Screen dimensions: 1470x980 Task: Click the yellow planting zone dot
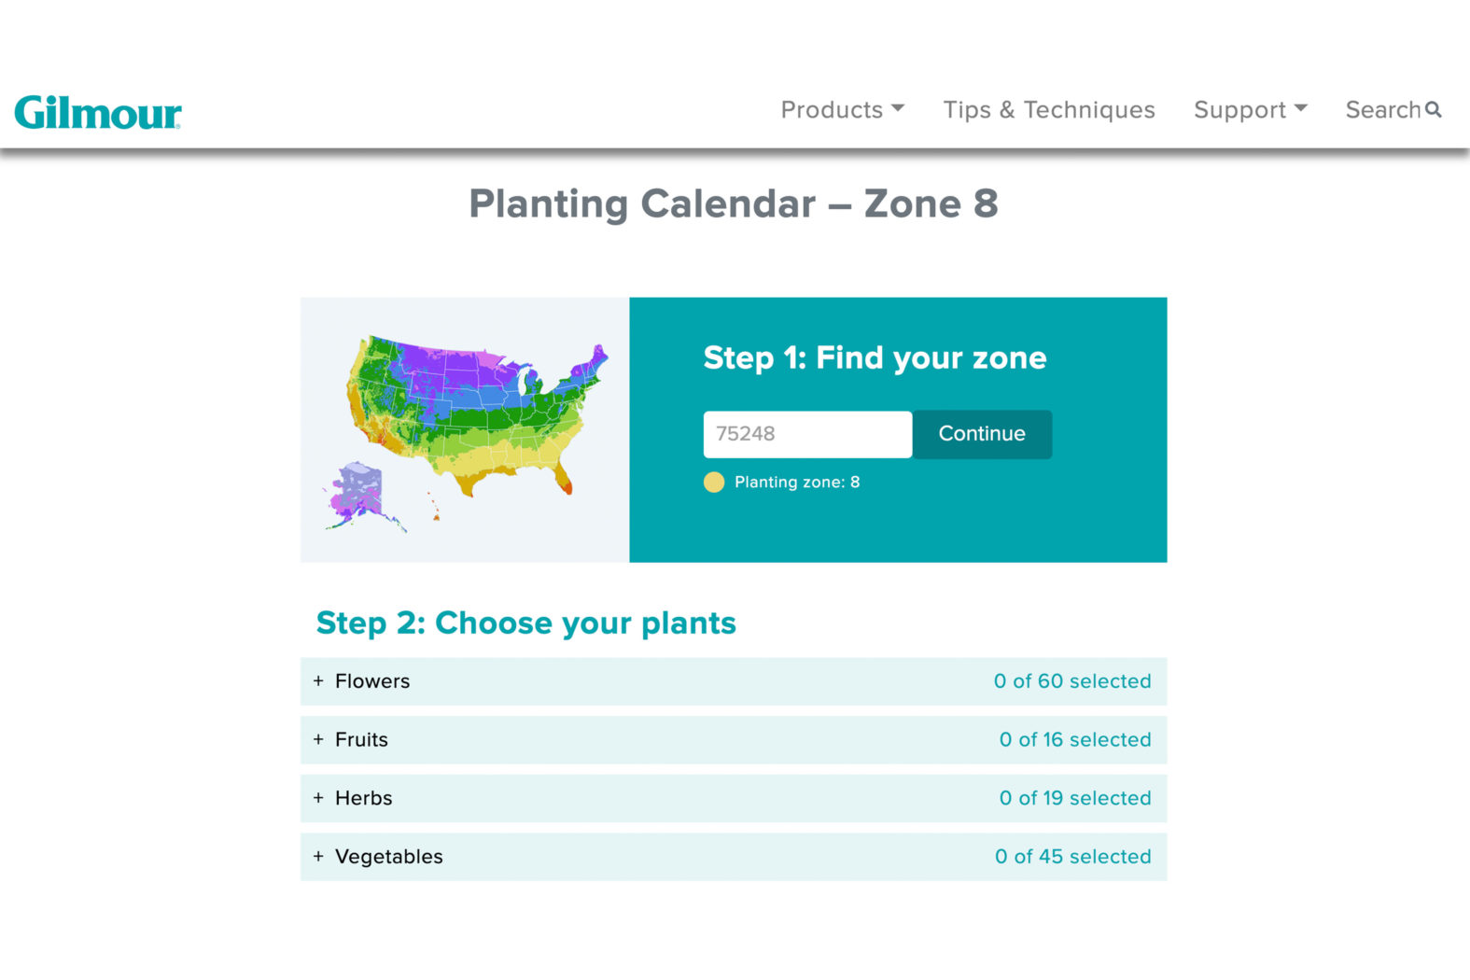pos(713,482)
